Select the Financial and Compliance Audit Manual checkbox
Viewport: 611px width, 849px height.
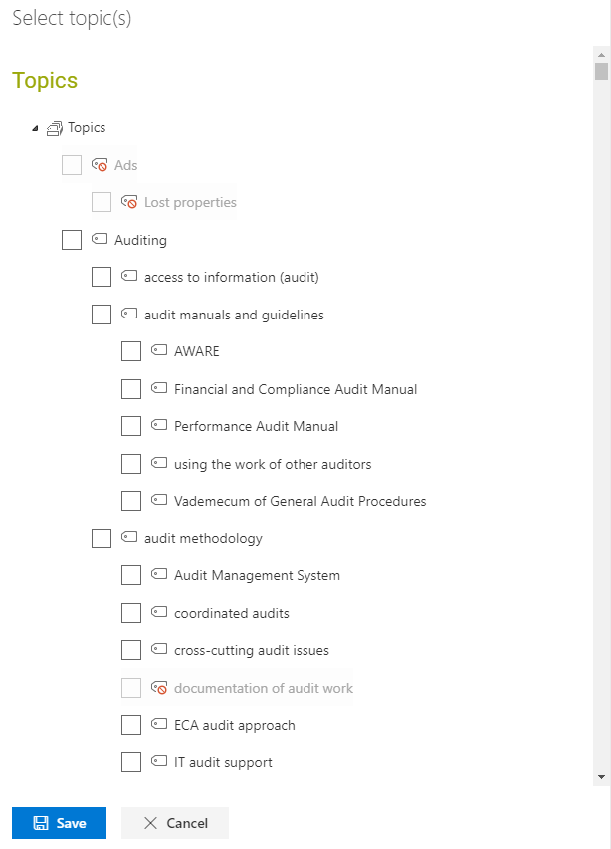pos(131,389)
